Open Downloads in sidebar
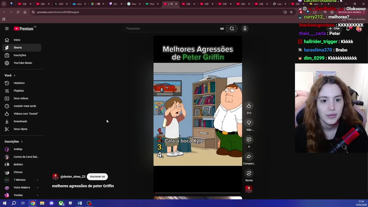Image resolution: width=368 pixels, height=207 pixels. click(x=22, y=121)
